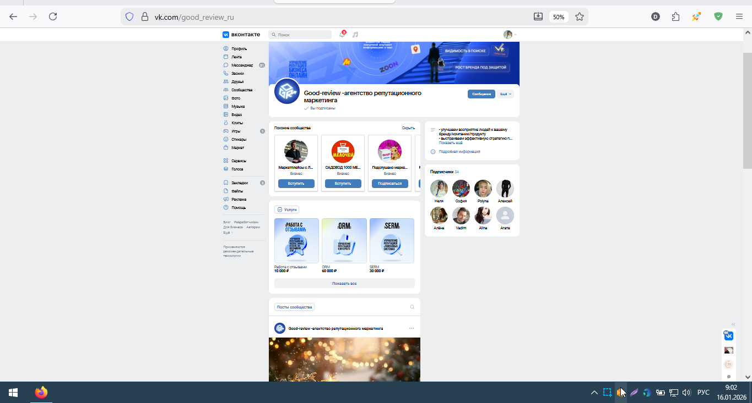The height and width of the screenshot is (403, 752).
Task: Click the Фото sidebar icon
Action: [x=226, y=98]
